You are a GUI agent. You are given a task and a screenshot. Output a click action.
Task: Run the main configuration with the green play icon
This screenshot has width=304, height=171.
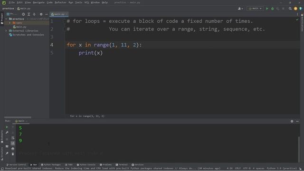click(267, 9)
